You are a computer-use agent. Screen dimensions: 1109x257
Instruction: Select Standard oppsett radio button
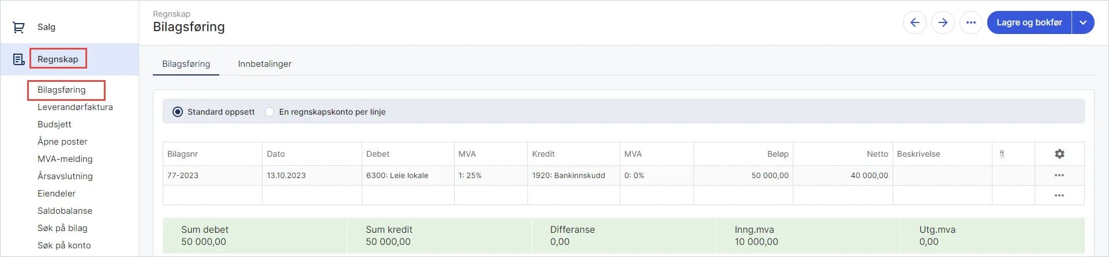178,112
